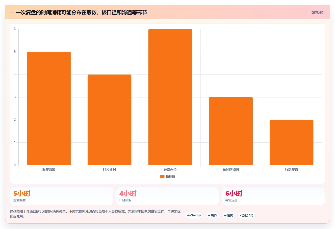Select the Chart.js tag chip

coord(194,215)
